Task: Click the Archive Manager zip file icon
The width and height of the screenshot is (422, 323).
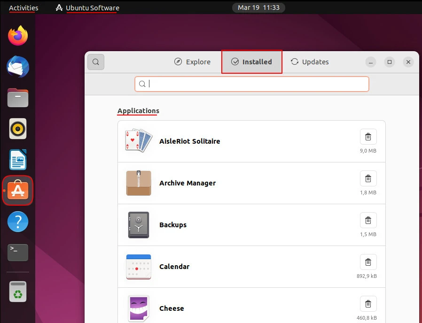Action: point(138,183)
